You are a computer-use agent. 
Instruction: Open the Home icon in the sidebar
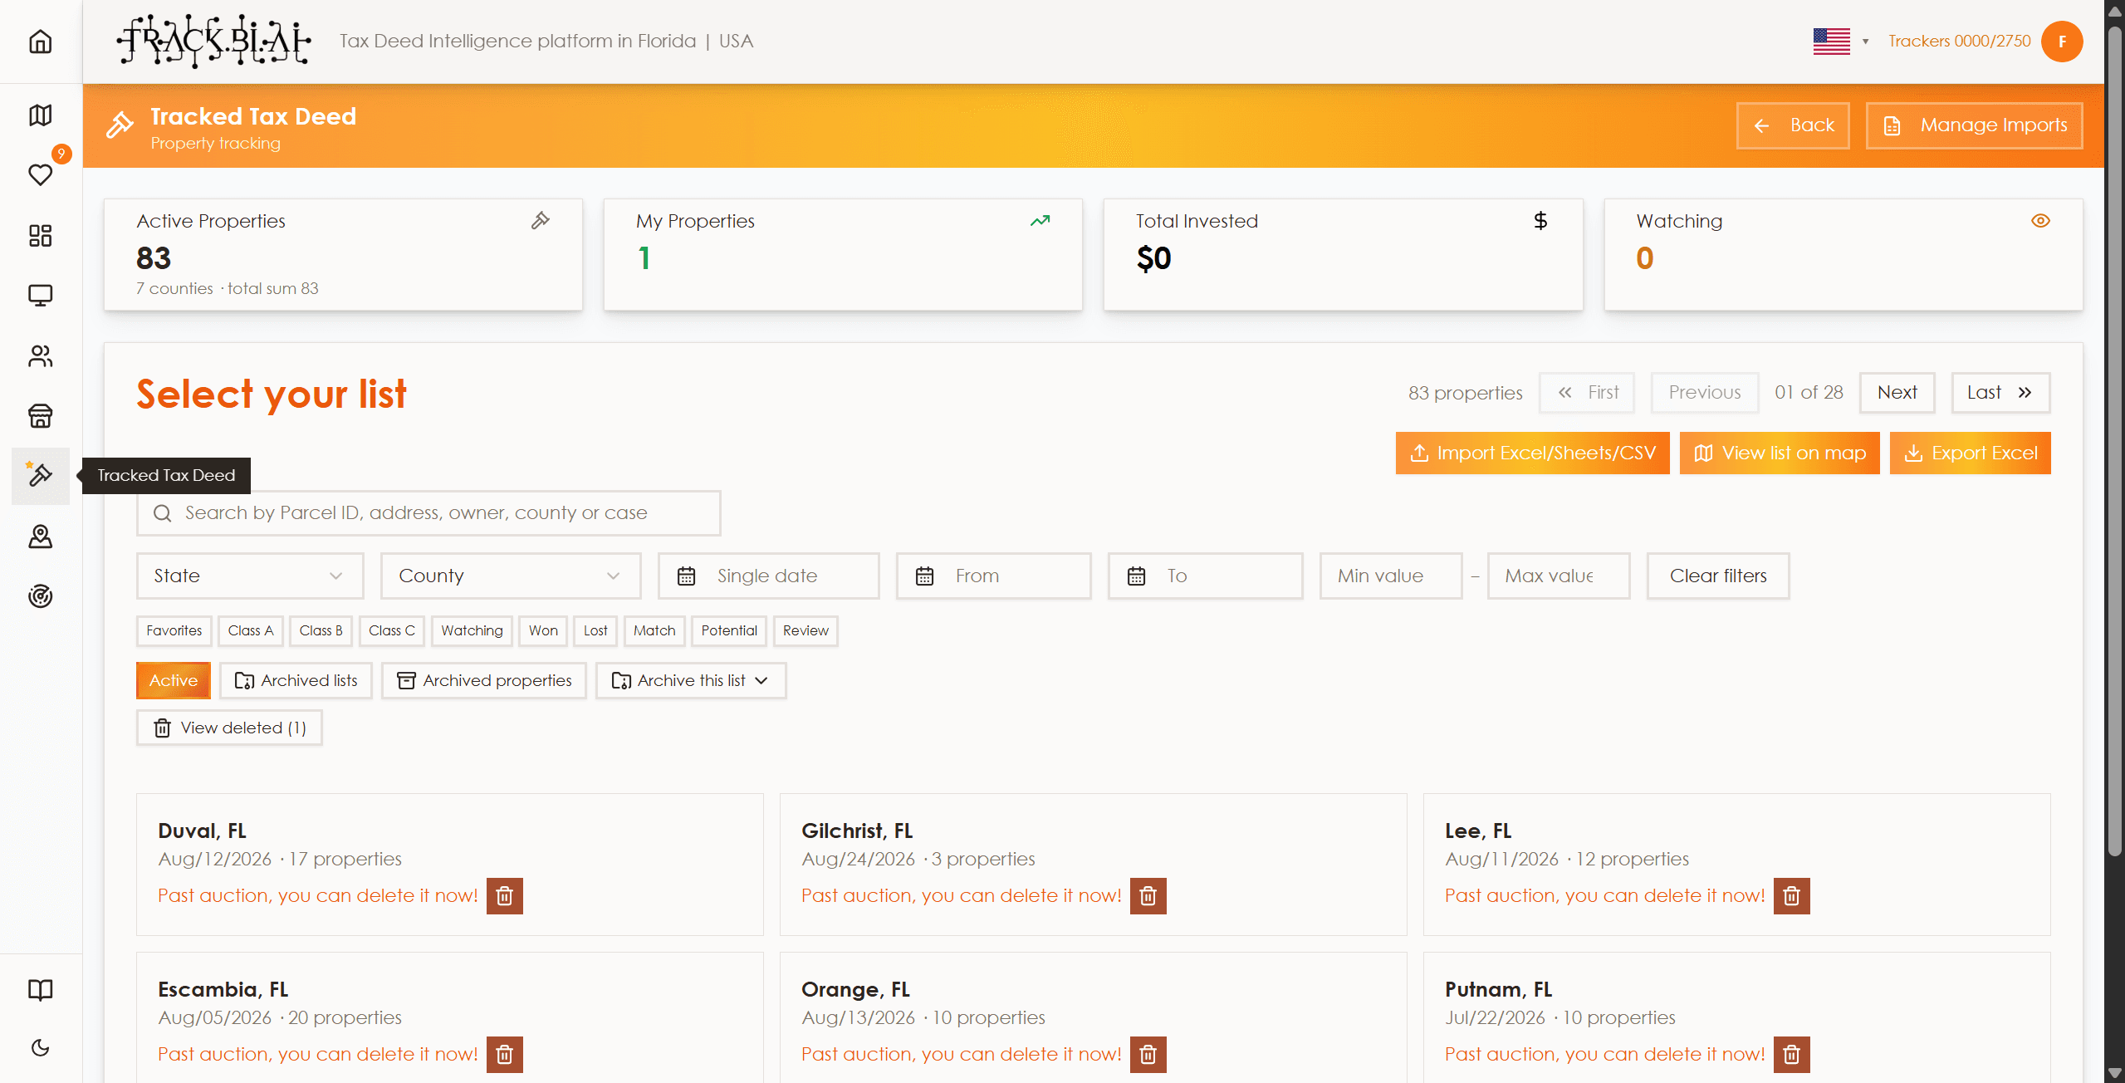click(40, 42)
